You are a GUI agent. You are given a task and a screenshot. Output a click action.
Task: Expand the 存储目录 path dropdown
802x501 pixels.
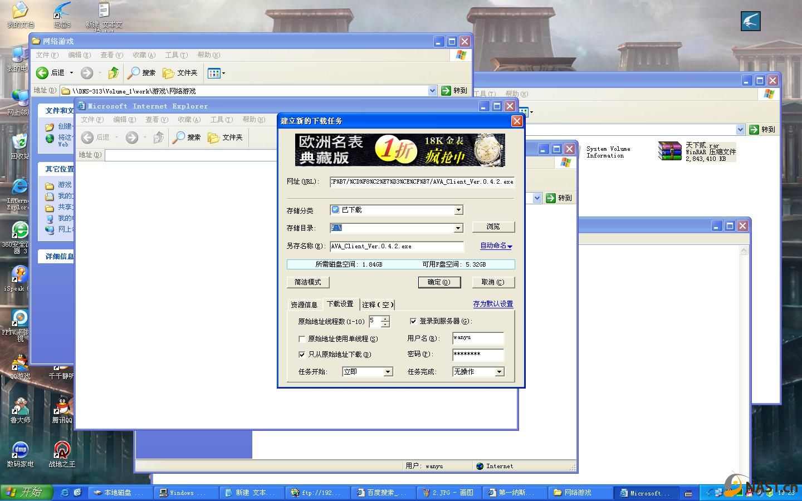[458, 228]
